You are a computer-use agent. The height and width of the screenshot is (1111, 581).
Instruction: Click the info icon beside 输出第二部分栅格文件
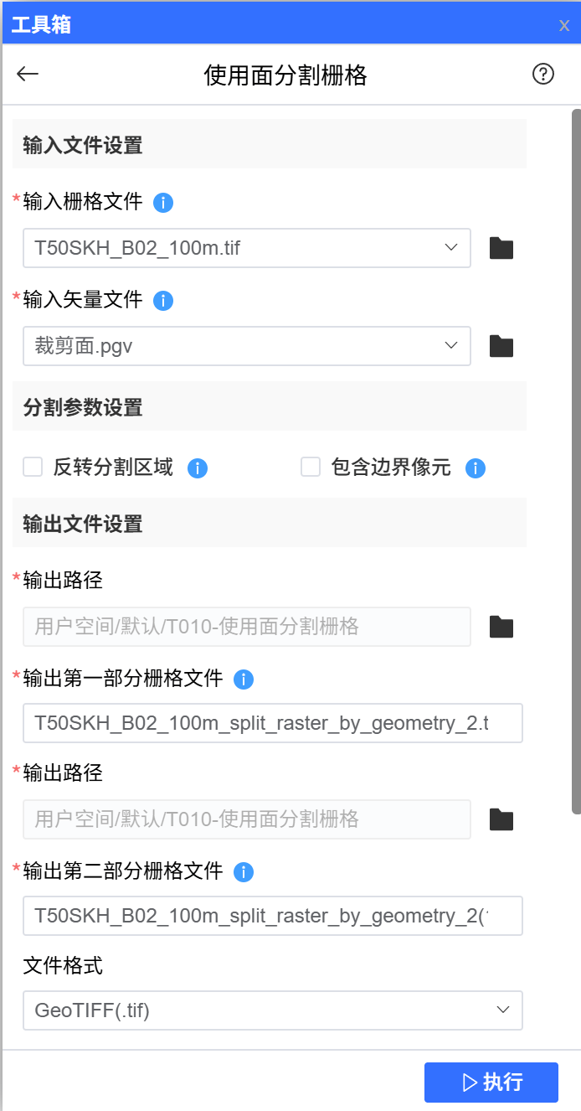click(244, 872)
